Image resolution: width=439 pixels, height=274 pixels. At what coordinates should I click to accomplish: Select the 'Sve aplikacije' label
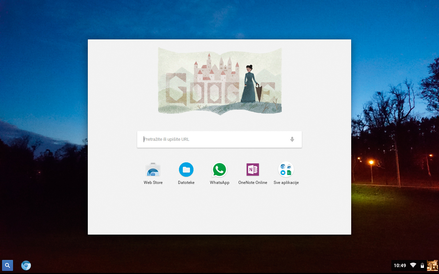click(x=286, y=183)
